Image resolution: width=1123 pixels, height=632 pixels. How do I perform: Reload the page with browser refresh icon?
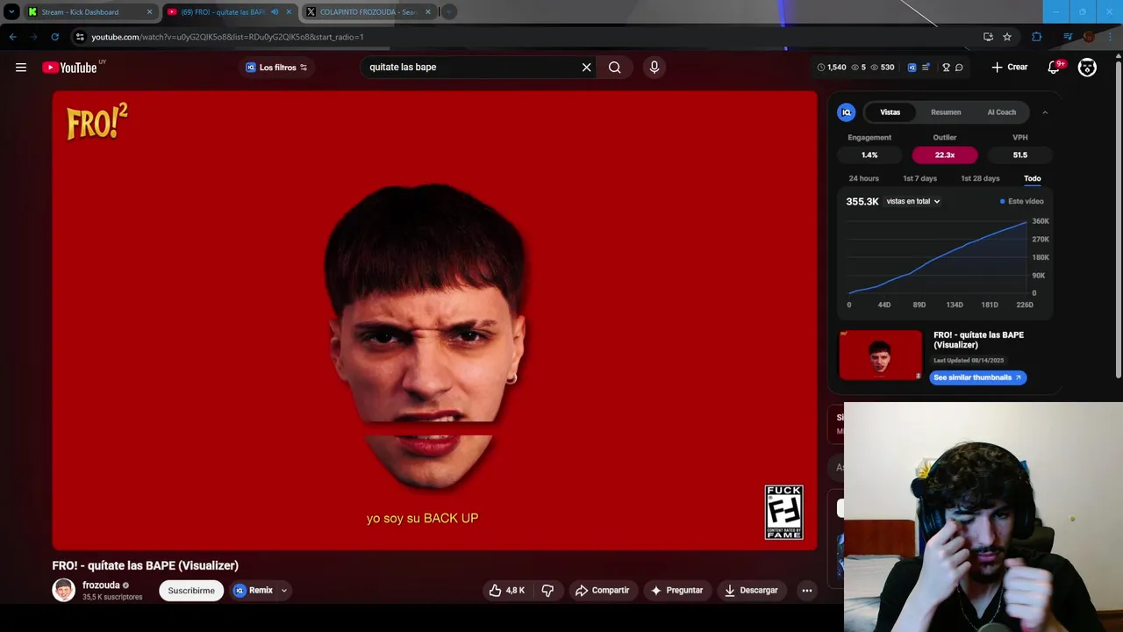click(54, 37)
